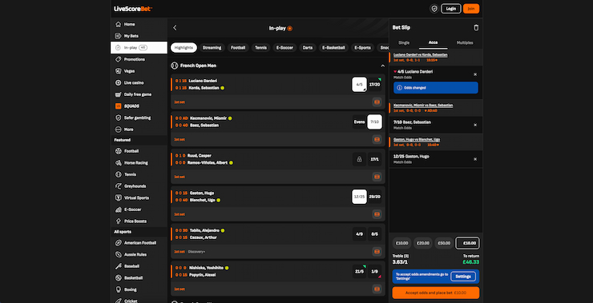Switch bet slip to Single tab
Screen dimensions: 593x303
click(404, 42)
